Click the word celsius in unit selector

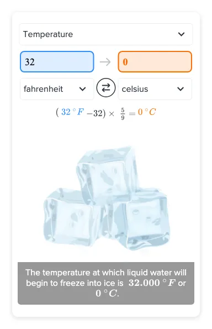tap(135, 89)
